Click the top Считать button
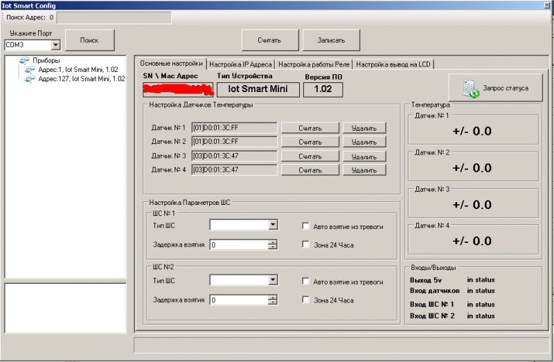The image size is (554, 362). click(270, 40)
